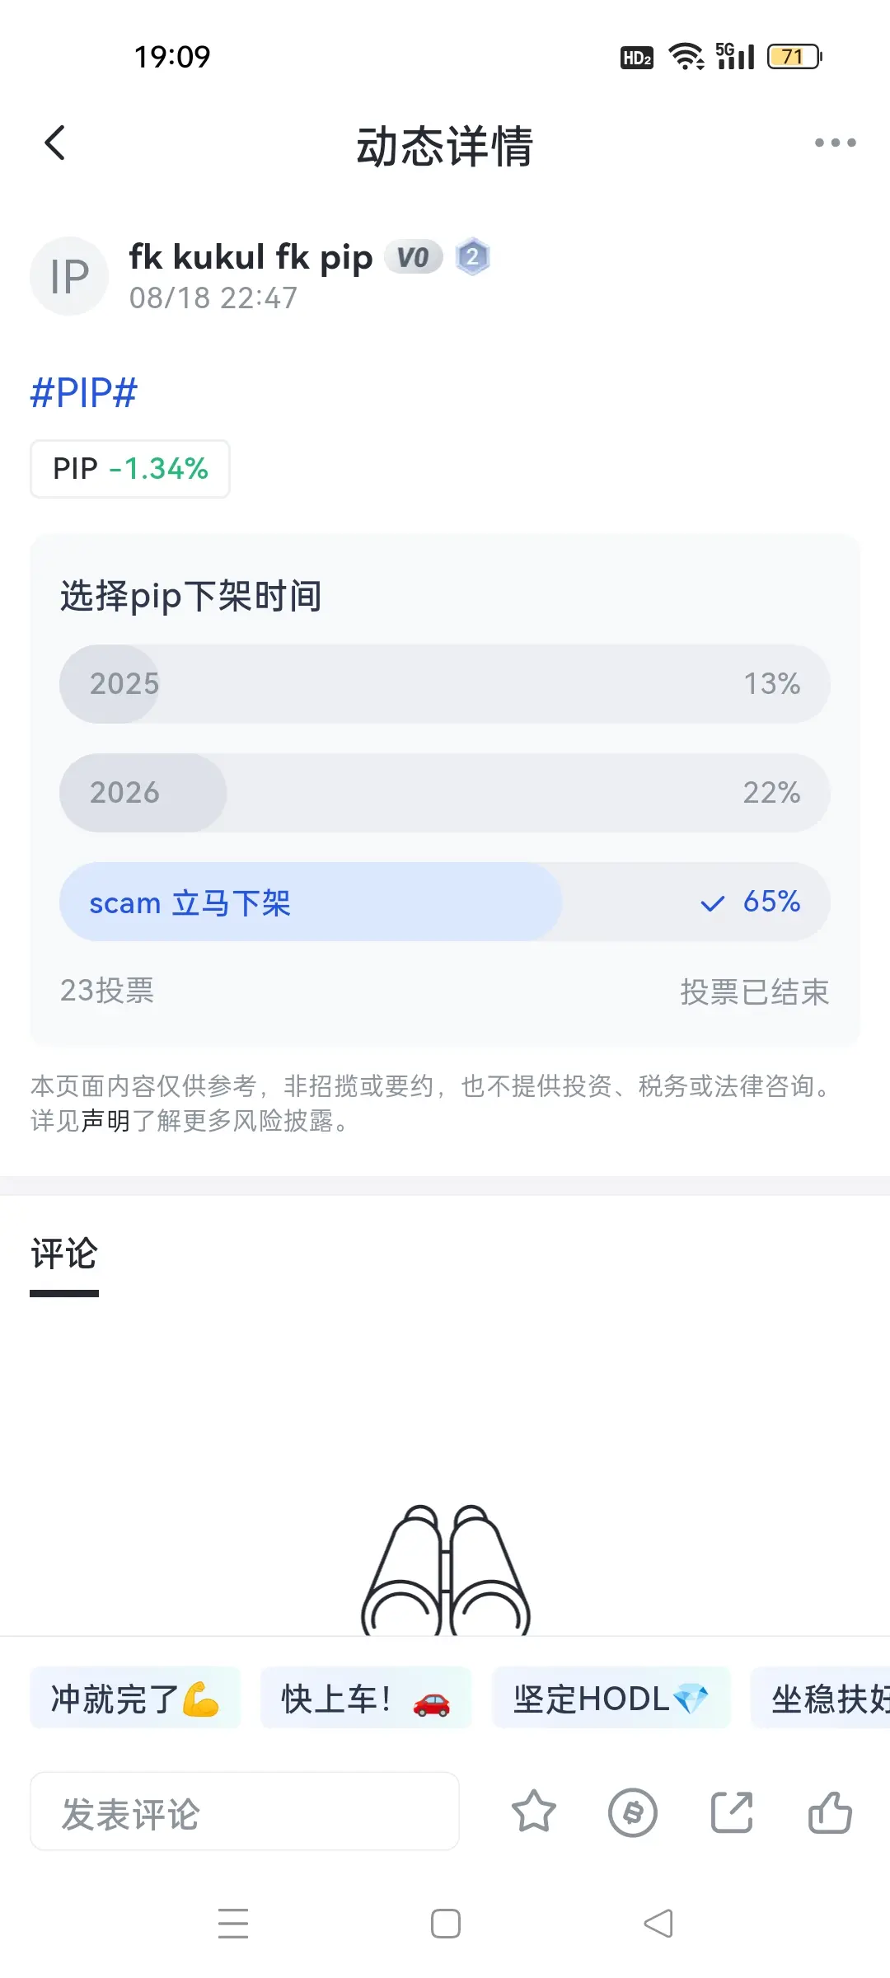Insert quick reply 快上车!
This screenshot has width=890, height=1978.
coord(366,1699)
